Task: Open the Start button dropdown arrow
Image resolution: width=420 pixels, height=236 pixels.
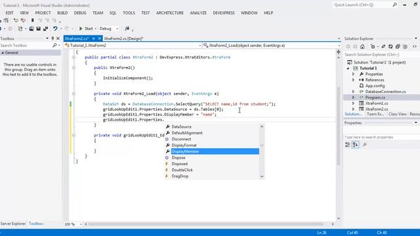Action: click(x=95, y=29)
